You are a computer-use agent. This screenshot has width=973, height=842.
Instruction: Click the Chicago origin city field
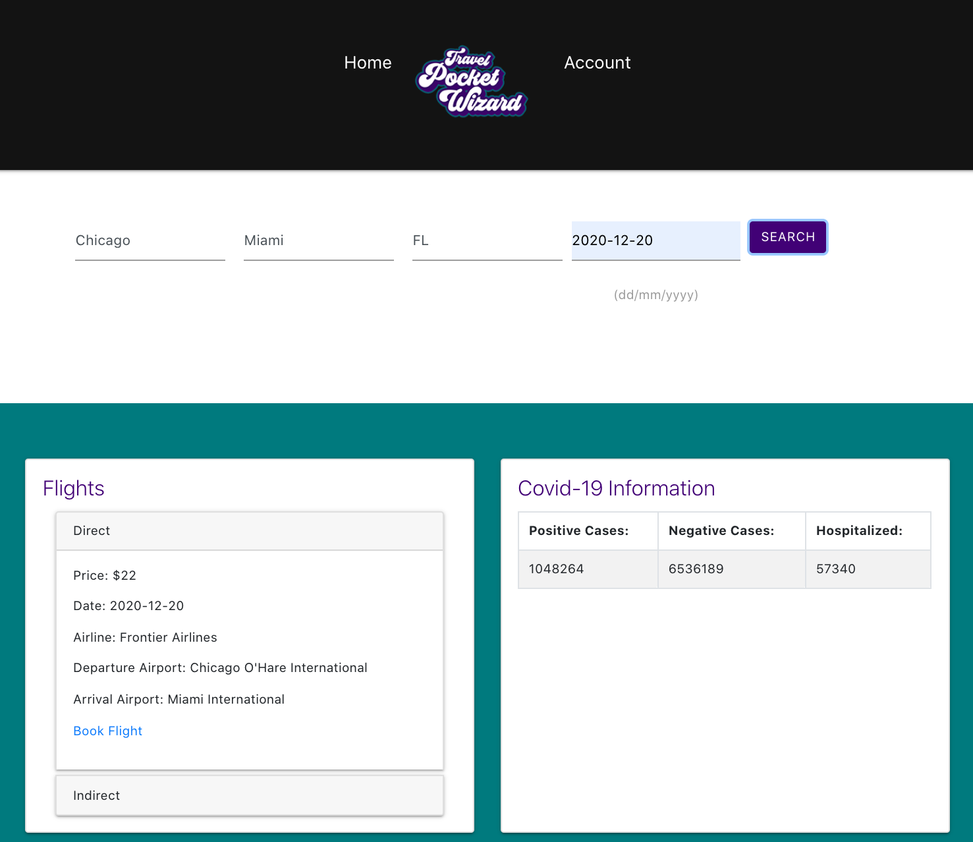pyautogui.click(x=150, y=240)
